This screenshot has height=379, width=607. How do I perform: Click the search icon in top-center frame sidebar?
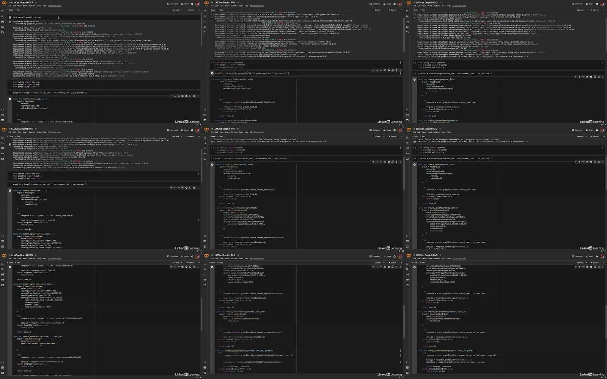point(205,17)
